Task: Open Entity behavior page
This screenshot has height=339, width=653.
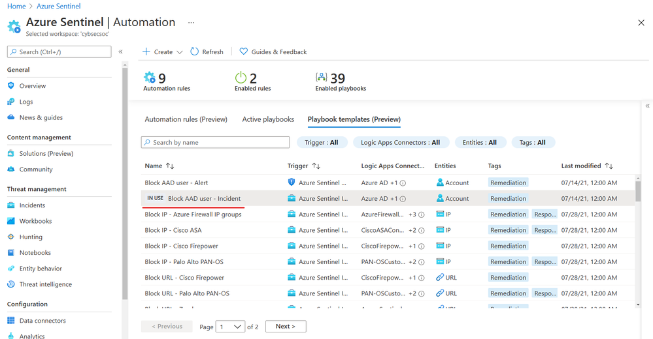Action: pos(41,269)
